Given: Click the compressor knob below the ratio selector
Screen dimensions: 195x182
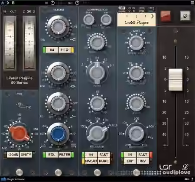Looking at the screenshot, I should coord(97,104).
